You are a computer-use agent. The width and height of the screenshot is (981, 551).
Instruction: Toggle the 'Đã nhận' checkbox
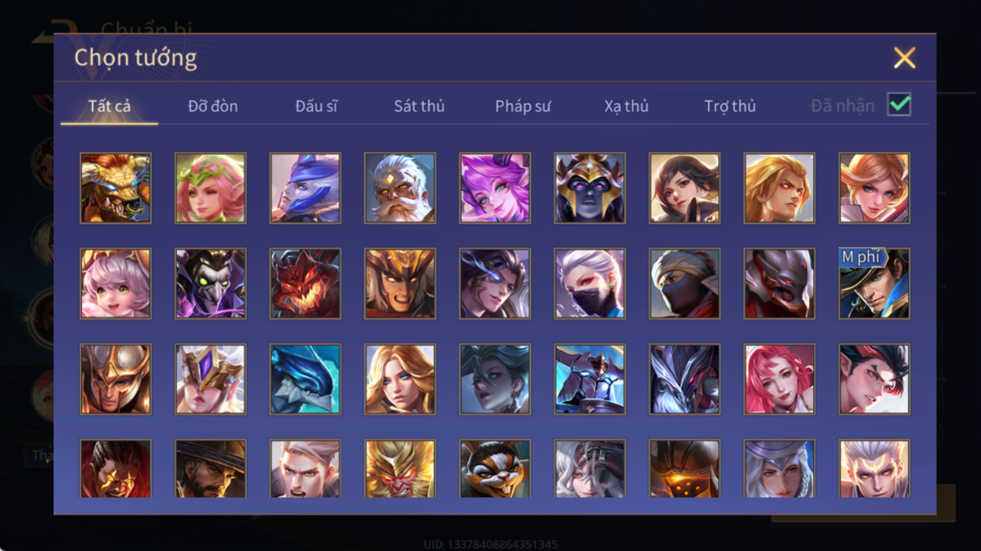pos(899,105)
